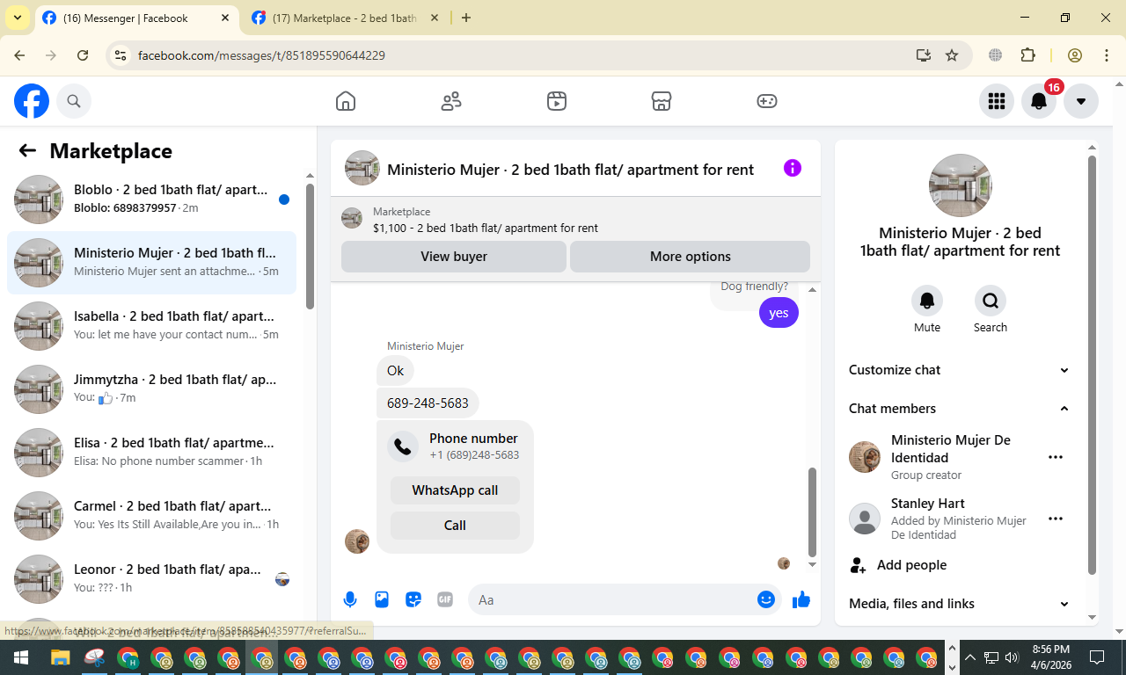Open the Windows notification center icon
The image size is (1126, 675).
1097,657
